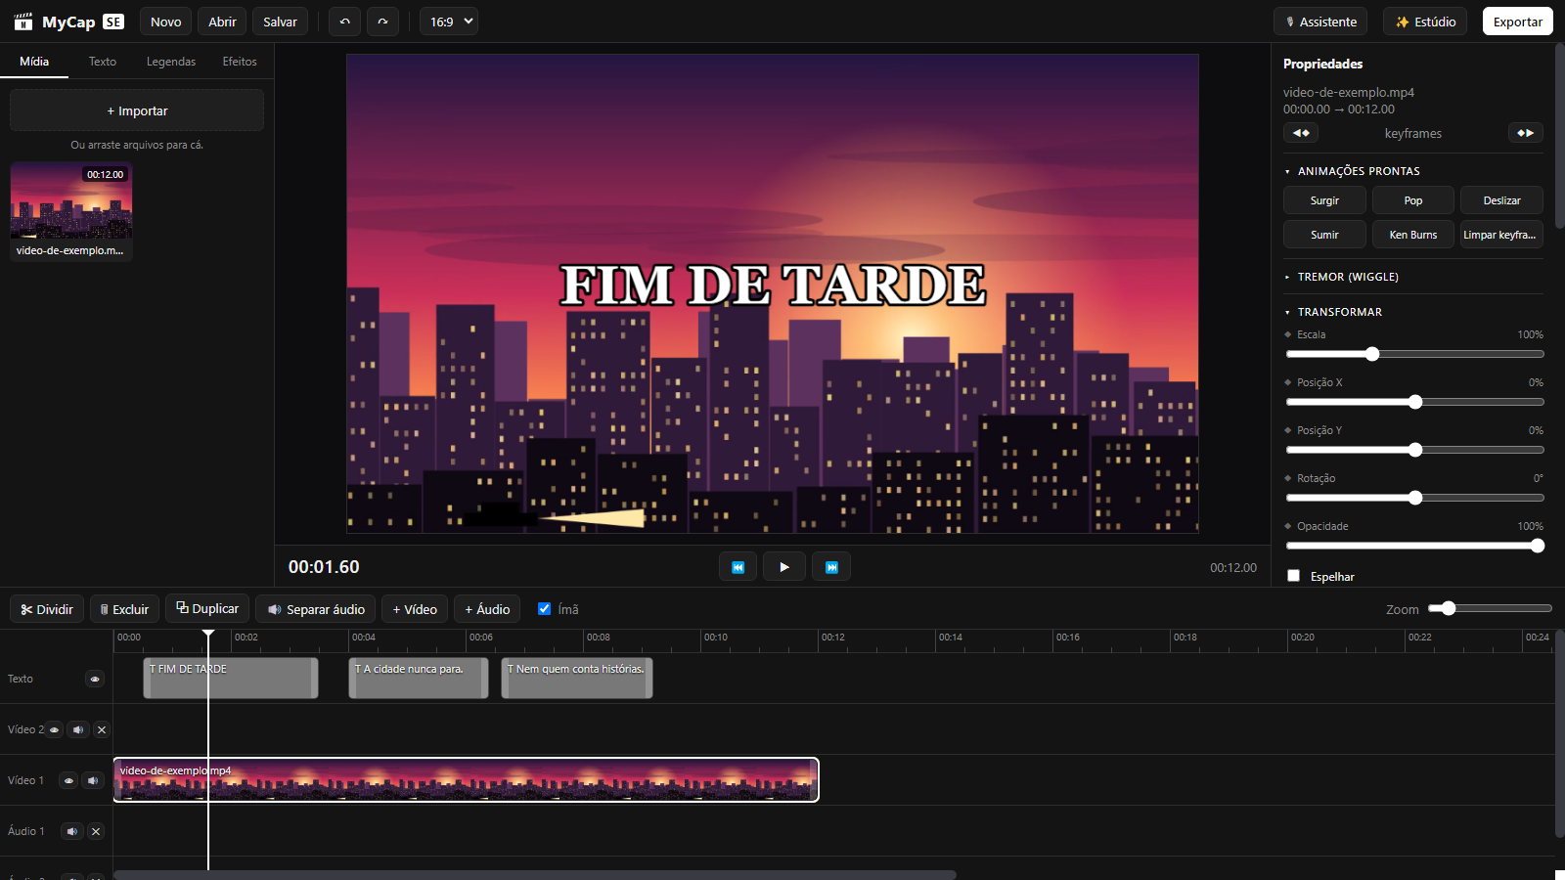
Task: Remove the Vídeo 2 track
Action: point(101,729)
